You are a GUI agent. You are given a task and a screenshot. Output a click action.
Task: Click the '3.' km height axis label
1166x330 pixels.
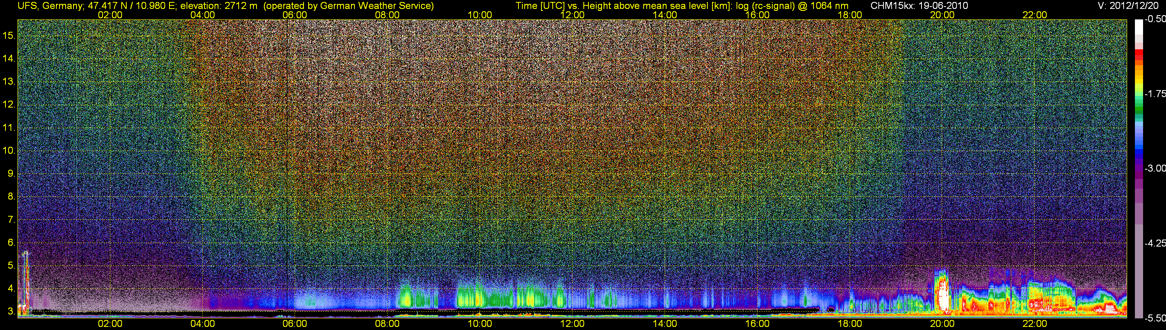(11, 311)
